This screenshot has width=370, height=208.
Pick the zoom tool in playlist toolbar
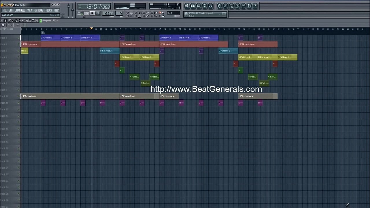33,21
